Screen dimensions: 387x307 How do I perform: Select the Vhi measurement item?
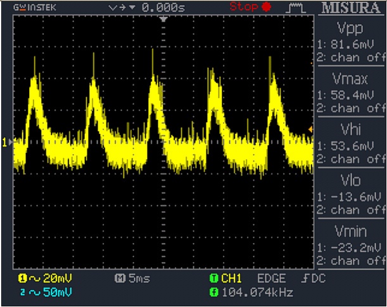[351, 143]
